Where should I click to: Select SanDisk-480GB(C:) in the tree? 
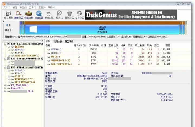27,56
